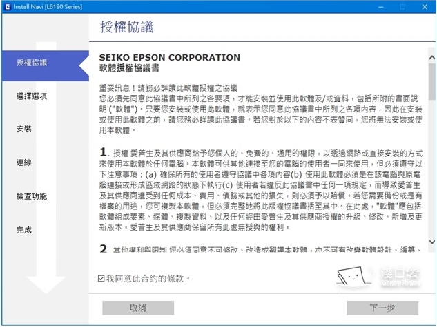Image resolution: width=437 pixels, height=327 pixels.
Task: Click the 重要訊息 notice line
Action: pyautogui.click(x=168, y=88)
